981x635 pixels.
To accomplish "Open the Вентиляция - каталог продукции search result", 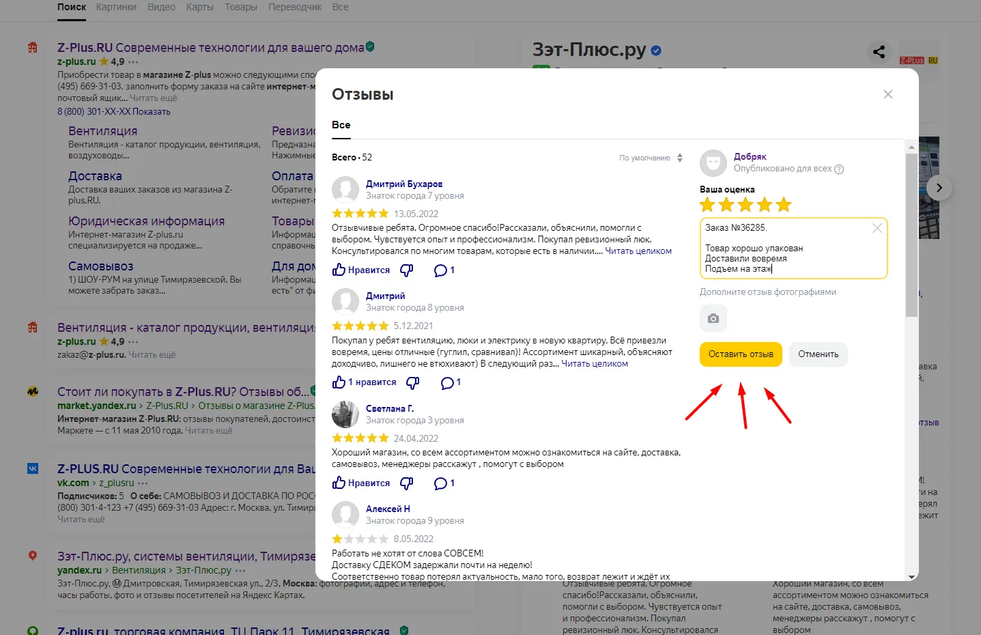I will click(x=186, y=328).
